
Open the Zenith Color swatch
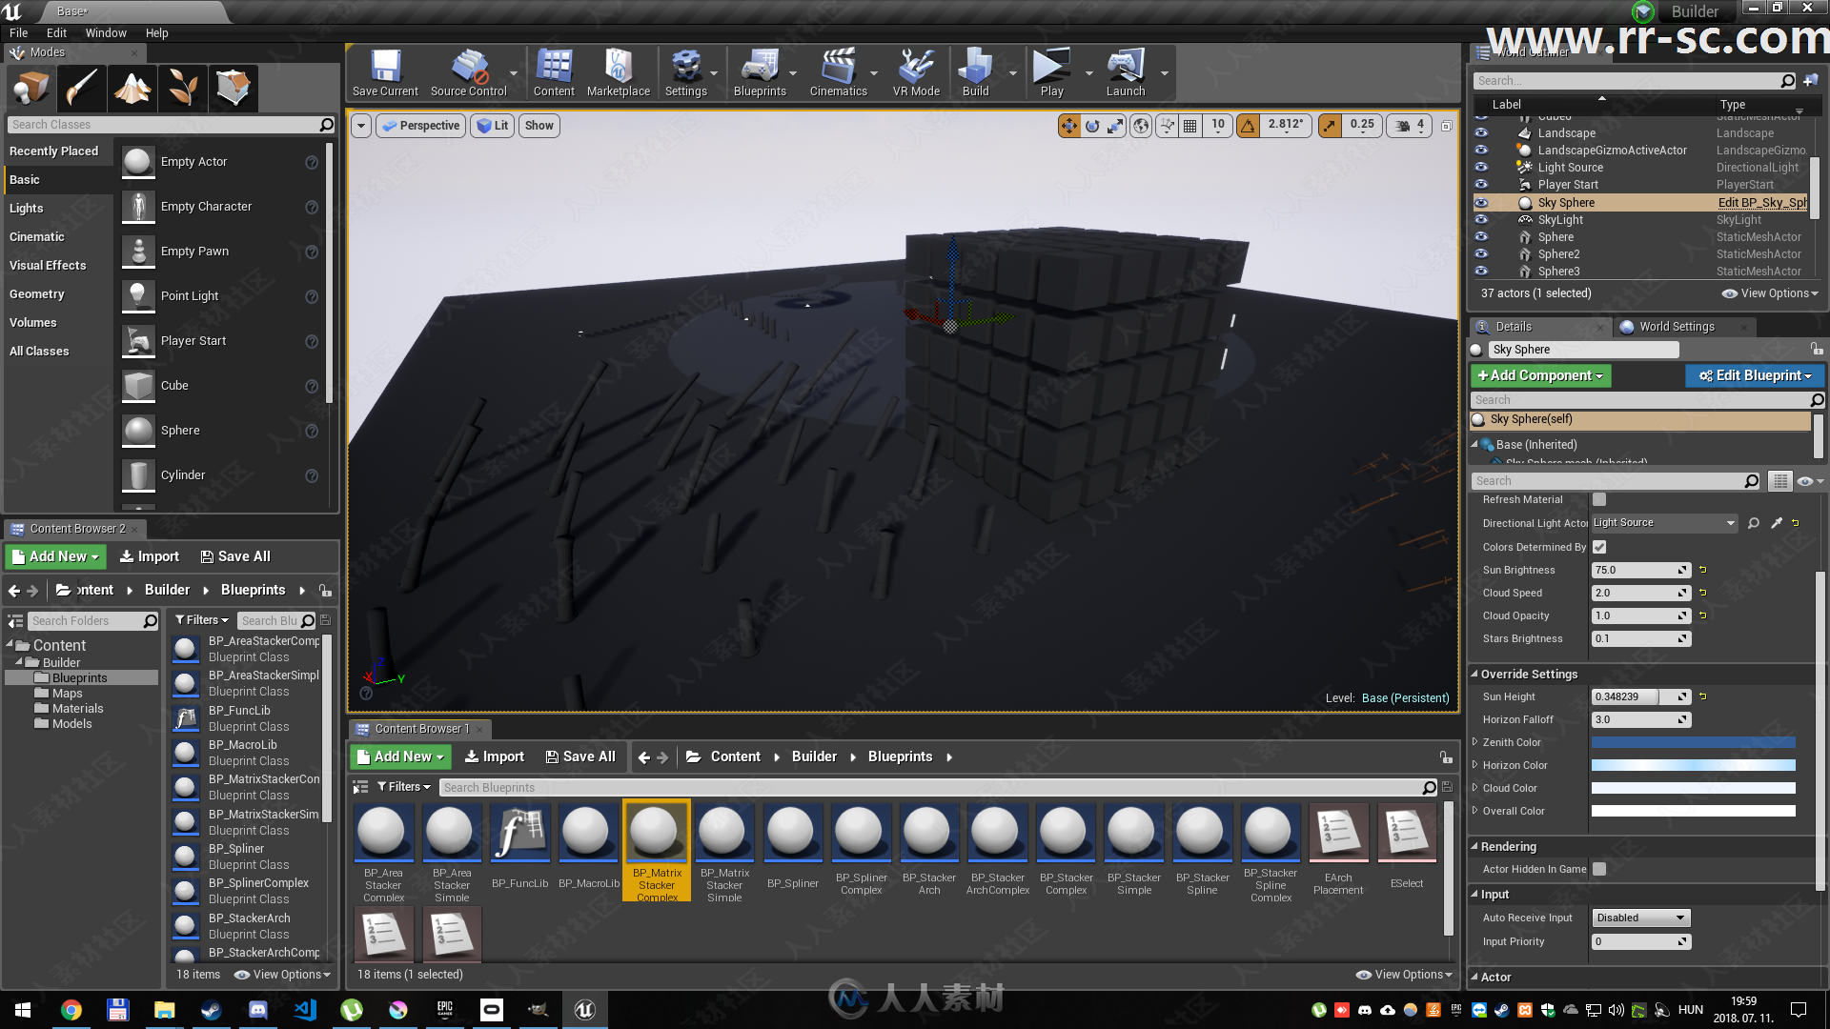tap(1693, 742)
